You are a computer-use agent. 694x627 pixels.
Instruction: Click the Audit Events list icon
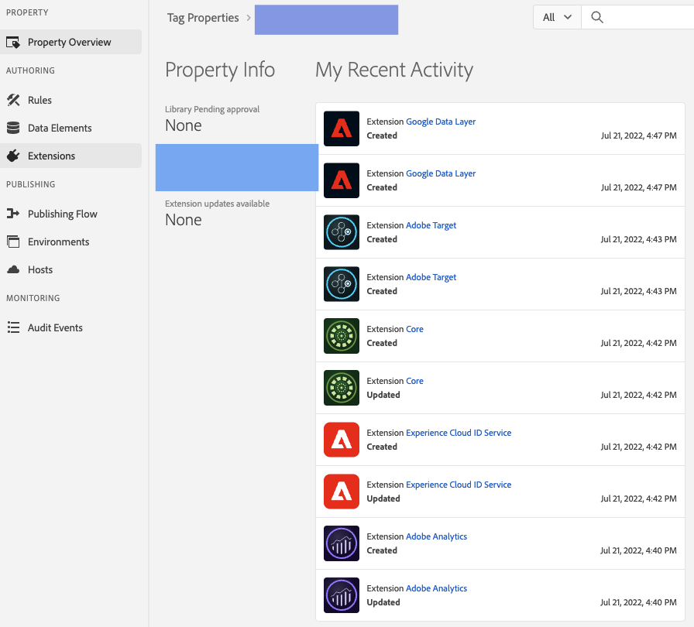(13, 327)
